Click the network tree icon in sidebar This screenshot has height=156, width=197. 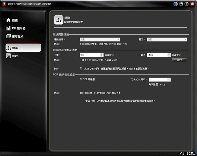coord(9,48)
